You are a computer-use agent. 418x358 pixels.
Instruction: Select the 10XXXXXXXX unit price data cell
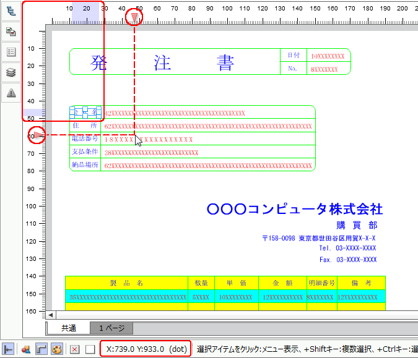pyautogui.click(x=235, y=297)
